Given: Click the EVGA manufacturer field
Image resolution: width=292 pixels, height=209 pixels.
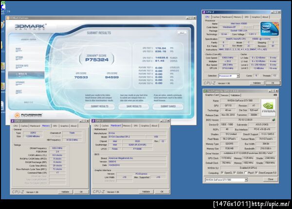Looking at the screenshot, I should coord(137,133).
